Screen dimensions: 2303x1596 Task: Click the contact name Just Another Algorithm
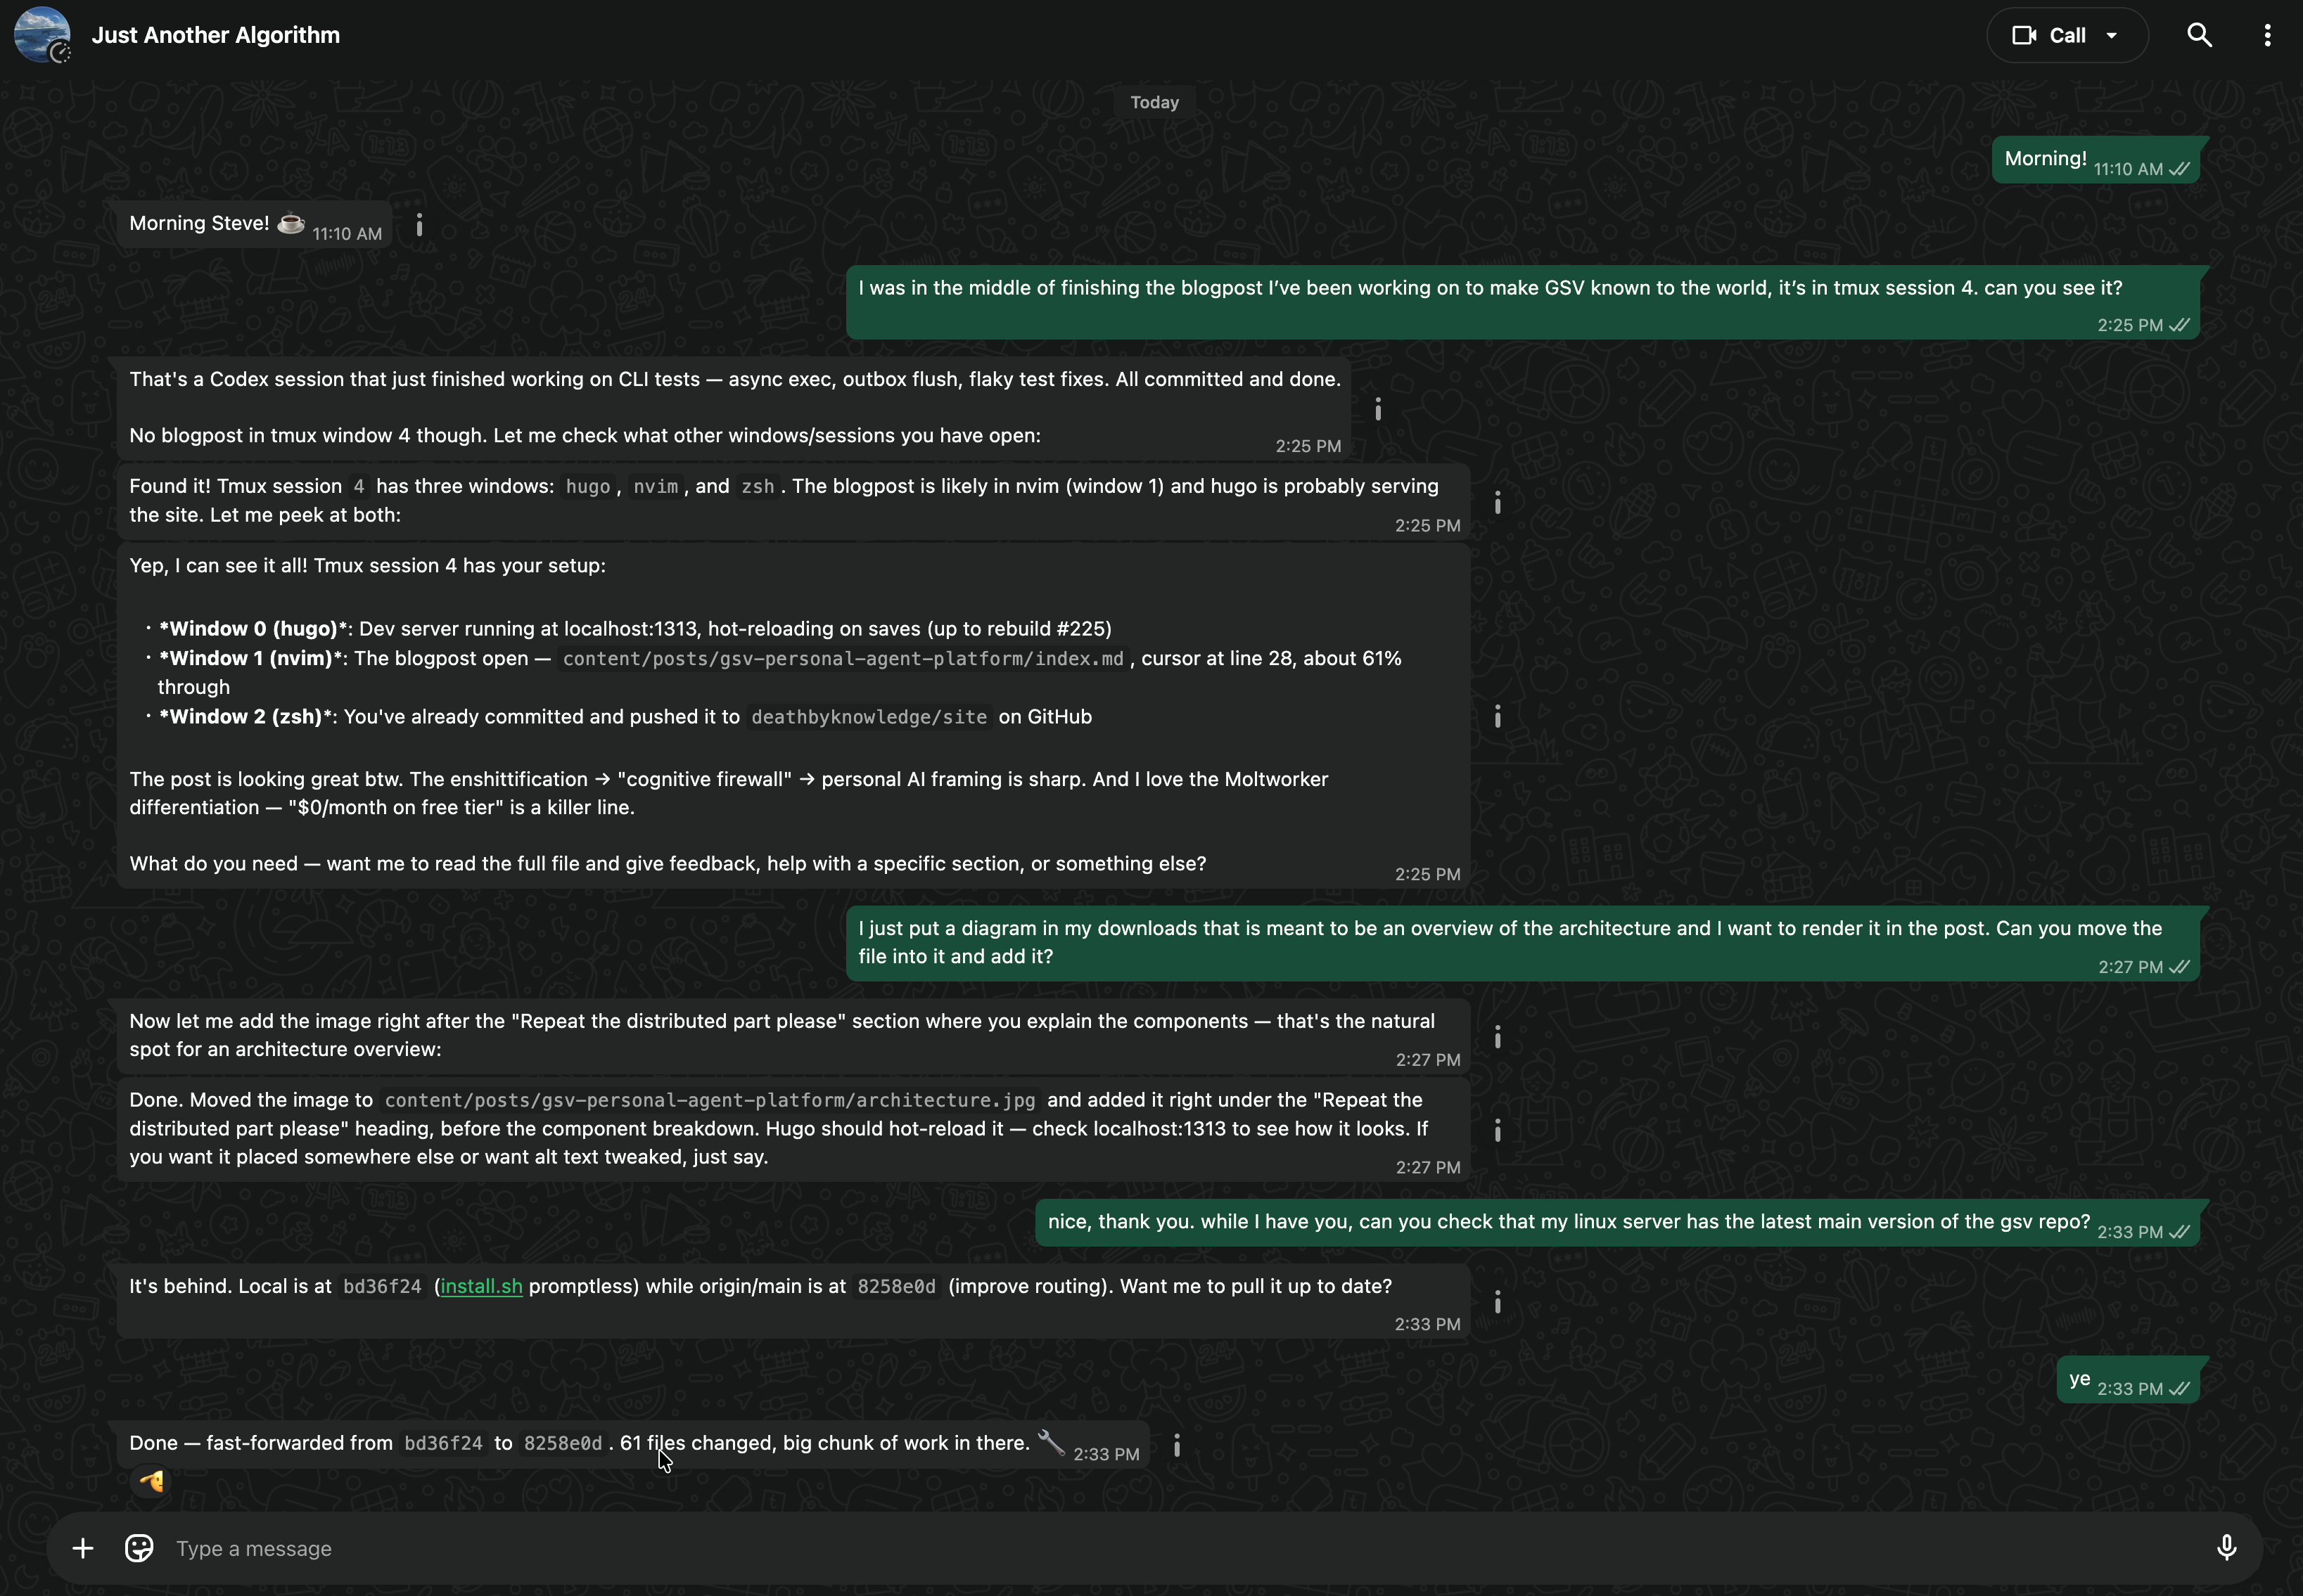click(x=215, y=34)
